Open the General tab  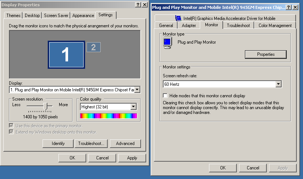tap(166, 26)
